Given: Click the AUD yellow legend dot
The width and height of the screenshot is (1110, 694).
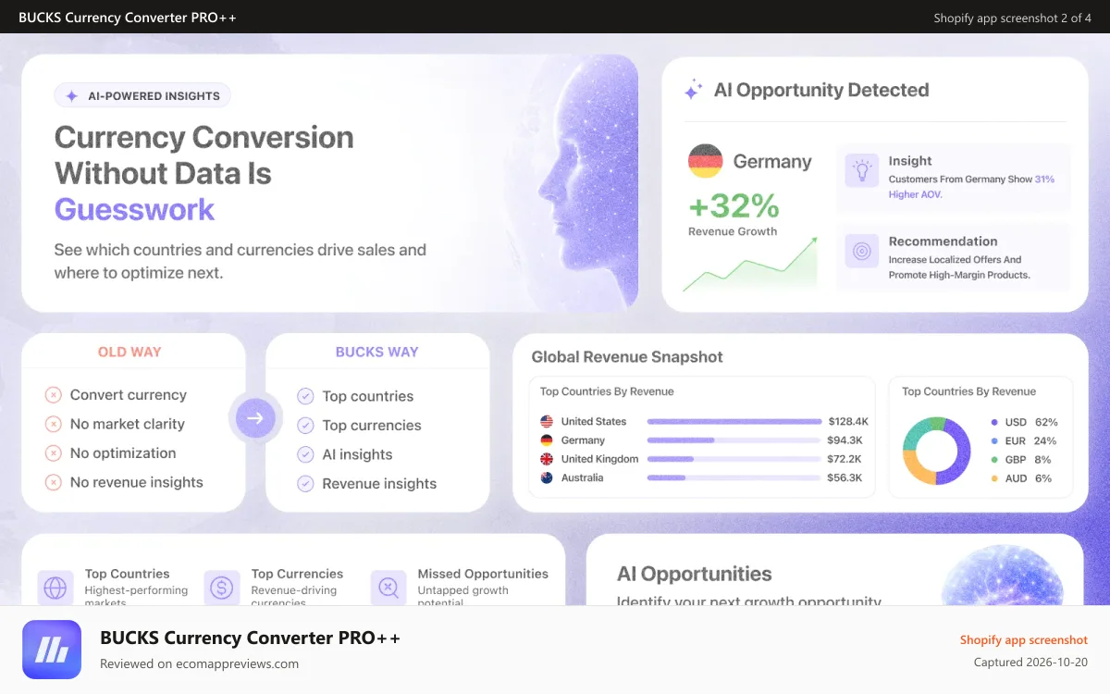Looking at the screenshot, I should click(x=994, y=478).
